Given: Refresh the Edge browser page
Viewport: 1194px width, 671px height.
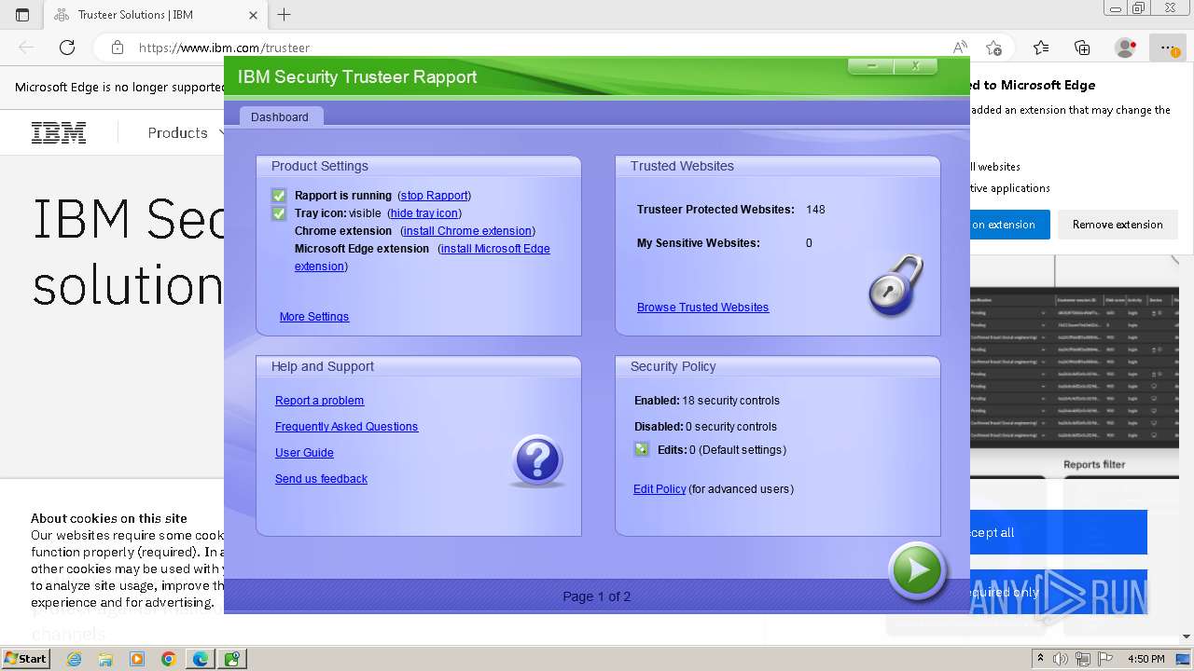Looking at the screenshot, I should click(x=67, y=48).
